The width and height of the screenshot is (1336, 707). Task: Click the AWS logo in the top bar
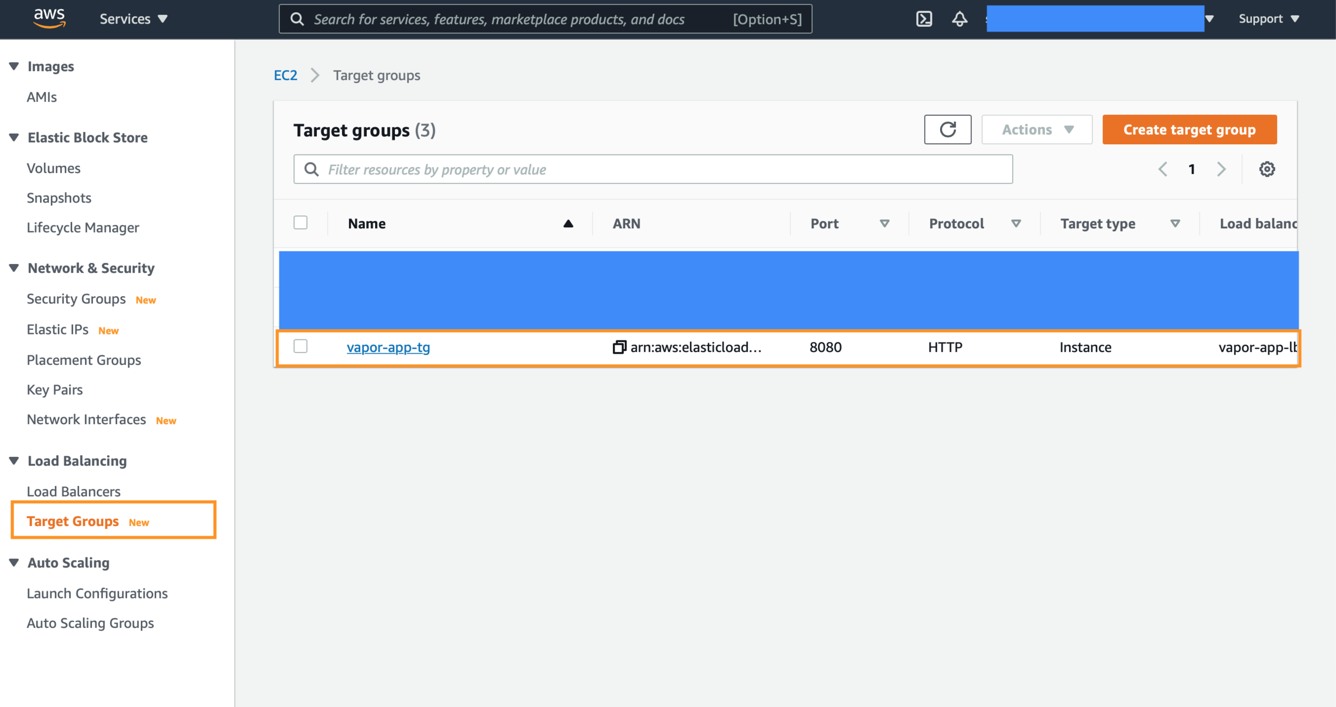coord(49,18)
